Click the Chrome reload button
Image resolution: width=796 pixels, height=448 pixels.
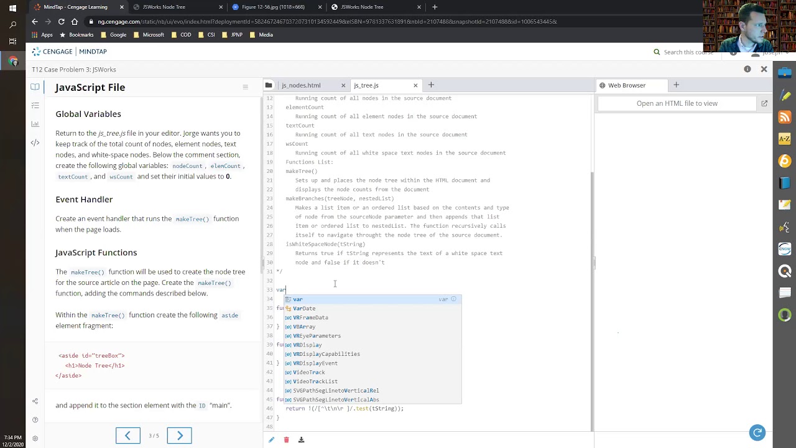click(x=61, y=22)
